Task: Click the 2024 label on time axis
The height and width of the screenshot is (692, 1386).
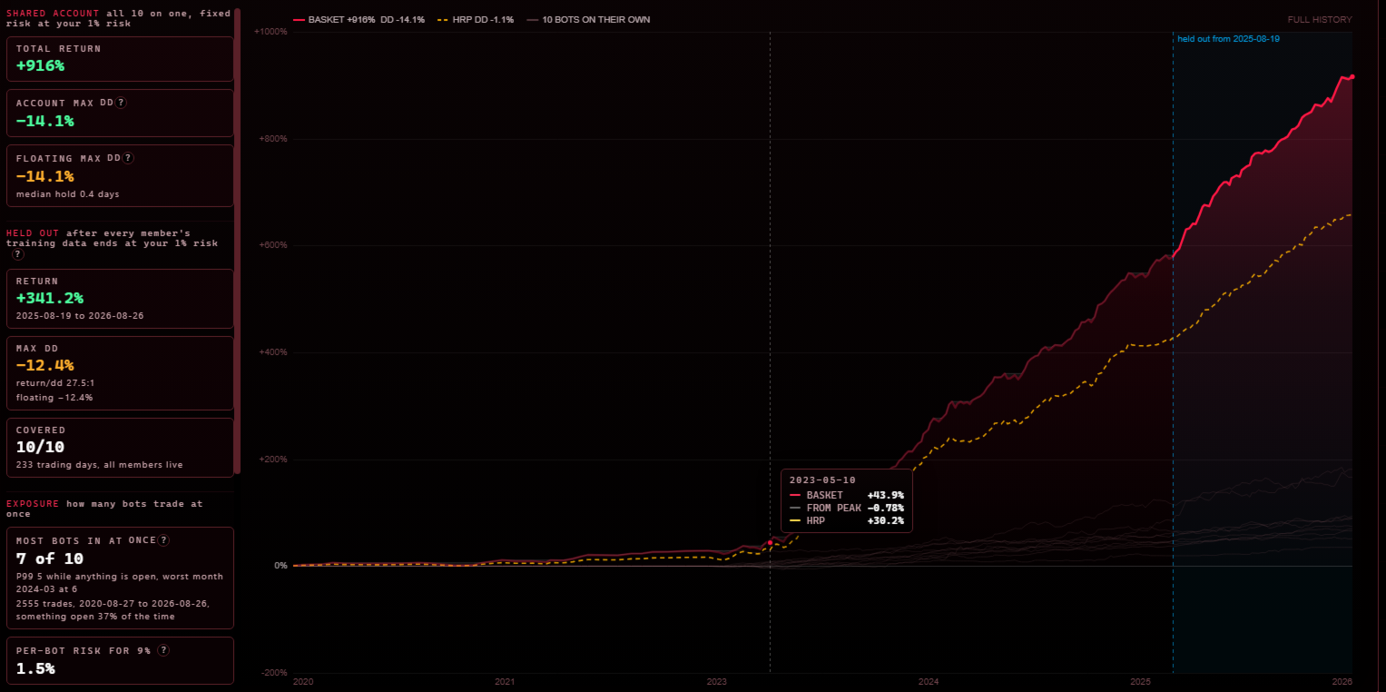Action: click(929, 681)
